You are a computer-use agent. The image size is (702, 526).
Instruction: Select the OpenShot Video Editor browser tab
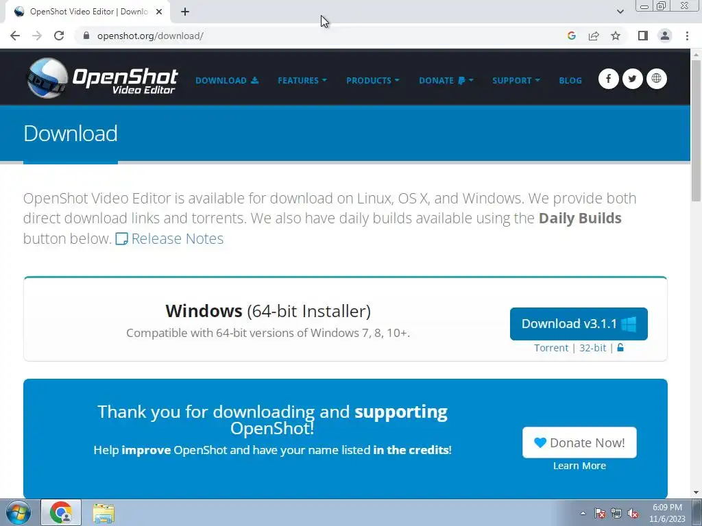[87, 12]
